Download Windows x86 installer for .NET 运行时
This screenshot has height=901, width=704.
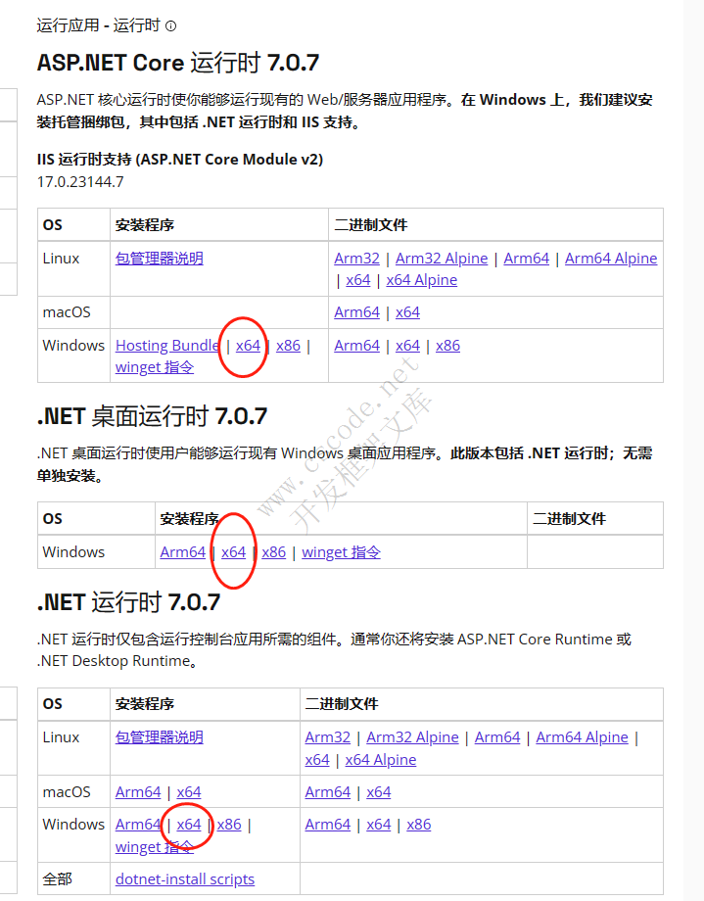point(229,825)
